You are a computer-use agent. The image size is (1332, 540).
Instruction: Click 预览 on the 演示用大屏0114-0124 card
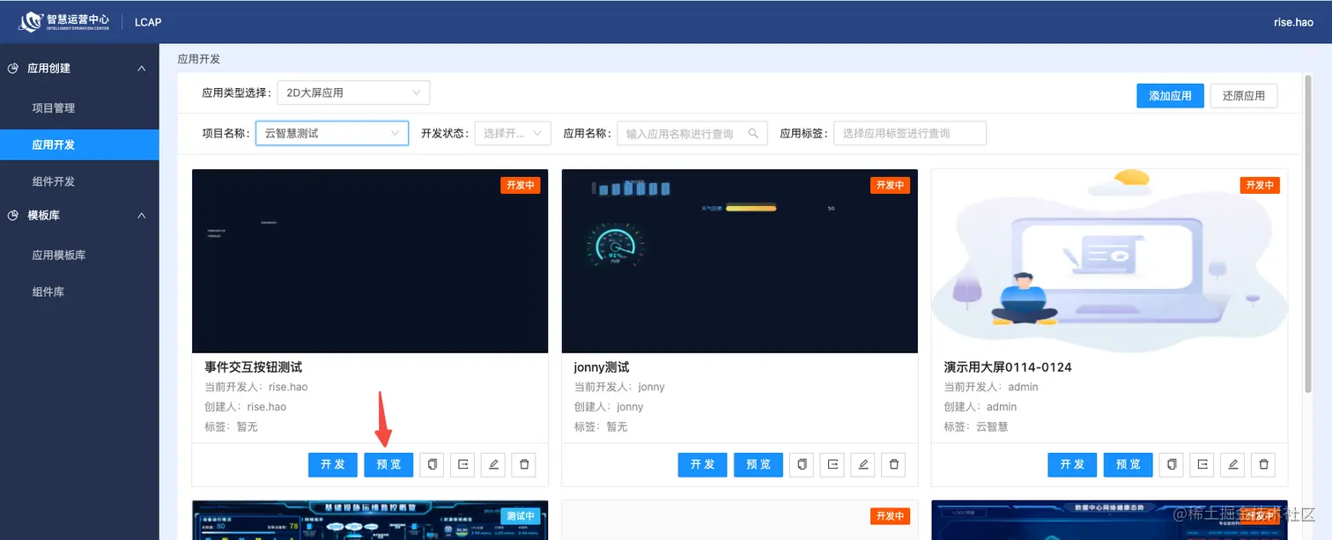click(x=1128, y=464)
